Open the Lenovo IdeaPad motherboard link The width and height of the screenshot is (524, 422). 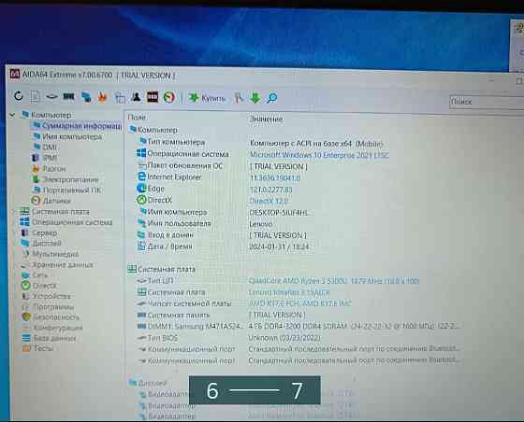289,292
